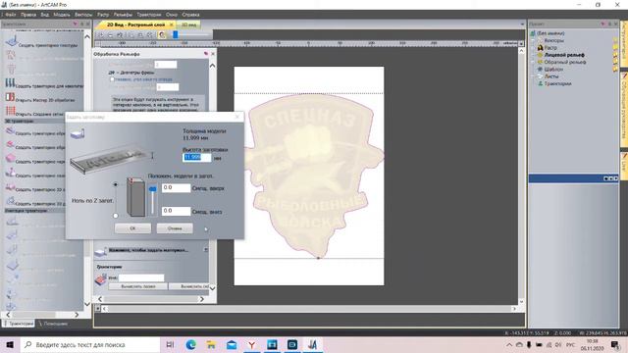Viewport: 628px width, 353px height.
Task: Open the Рельефы menu
Action: (123, 15)
